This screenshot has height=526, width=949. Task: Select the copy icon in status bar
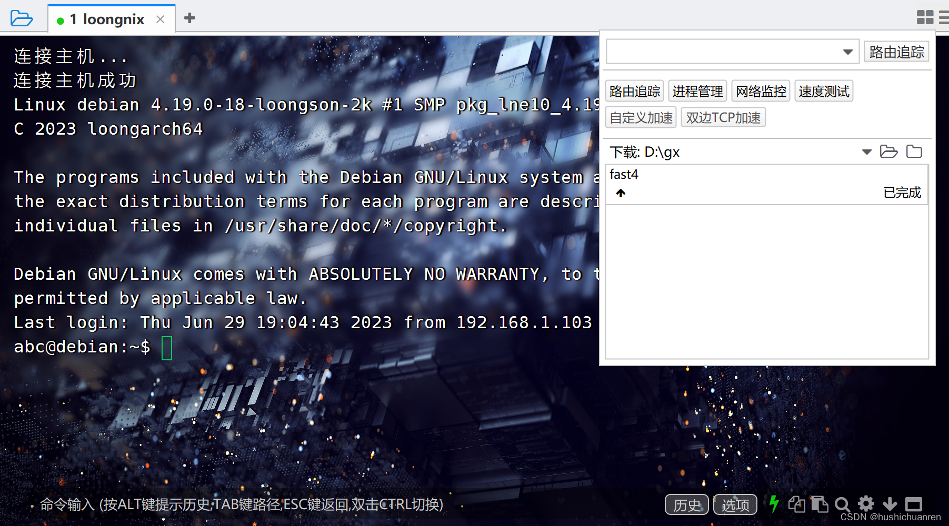[x=796, y=504]
